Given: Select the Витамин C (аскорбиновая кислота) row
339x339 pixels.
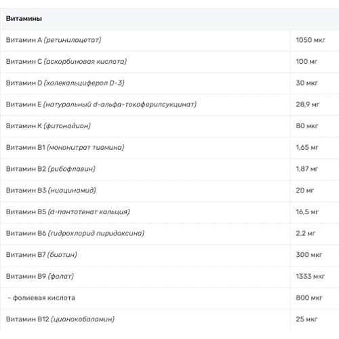Looking at the screenshot, I should [169, 62].
